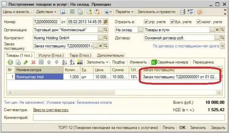Click the refresh document icon in the top toolbar
The height and width of the screenshot is (133, 229).
(x=72, y=12)
